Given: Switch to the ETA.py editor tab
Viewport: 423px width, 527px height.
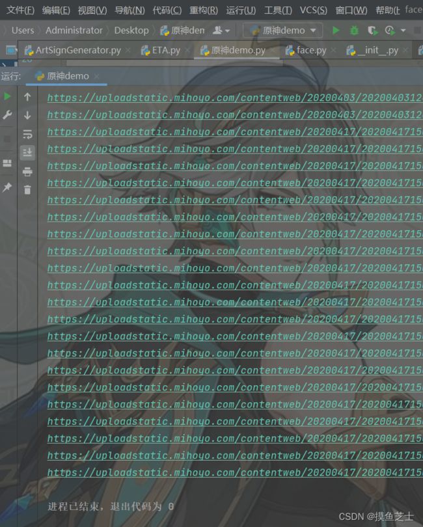Looking at the screenshot, I should (x=166, y=50).
